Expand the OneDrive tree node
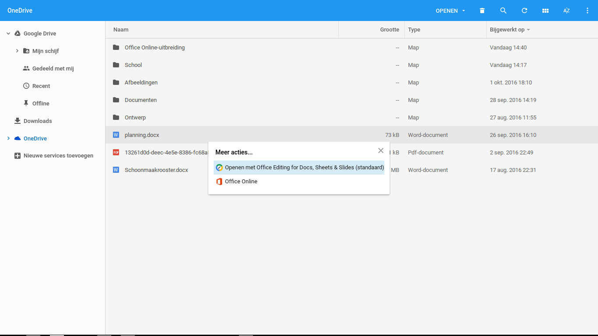Image resolution: width=598 pixels, height=336 pixels. [x=8, y=138]
